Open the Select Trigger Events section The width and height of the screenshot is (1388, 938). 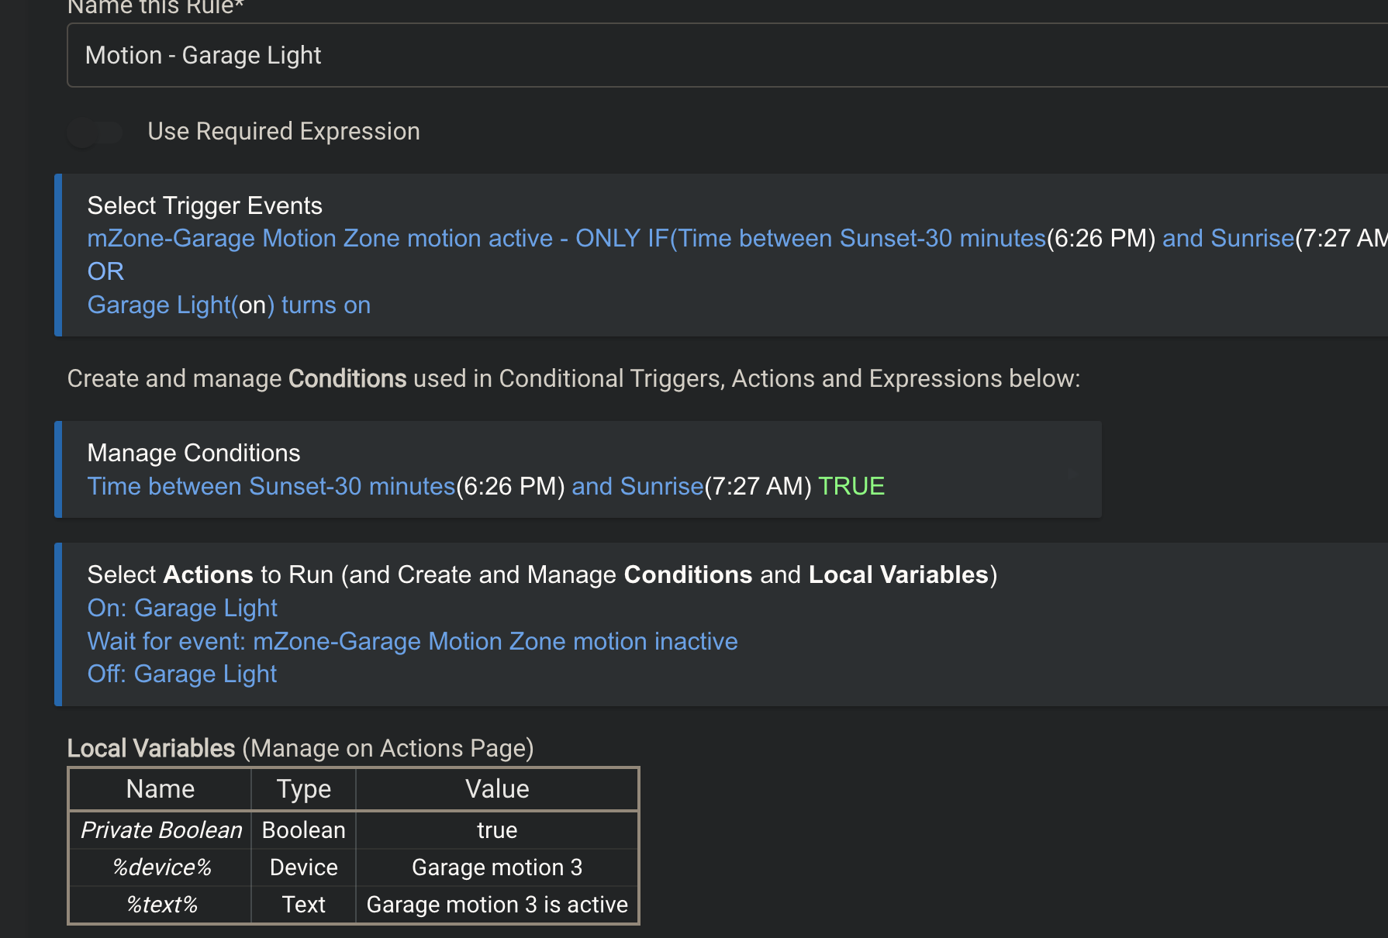pyautogui.click(x=205, y=205)
